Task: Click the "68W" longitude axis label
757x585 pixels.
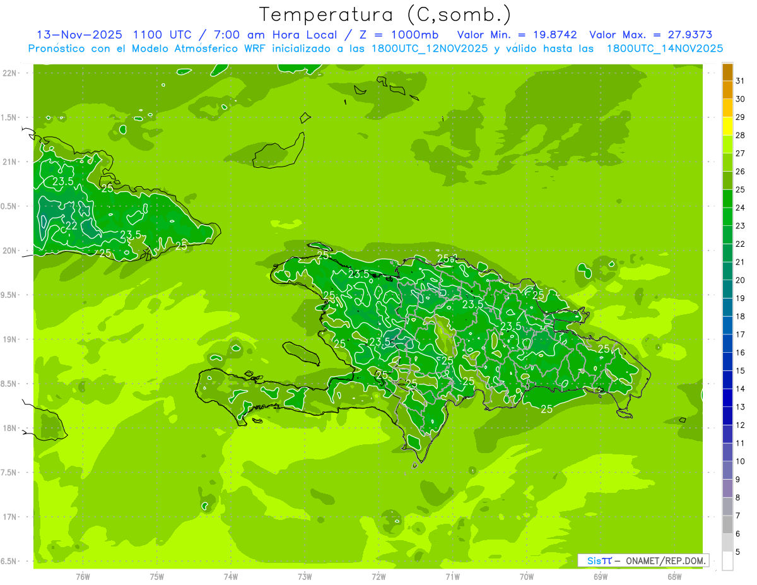Action: click(674, 576)
